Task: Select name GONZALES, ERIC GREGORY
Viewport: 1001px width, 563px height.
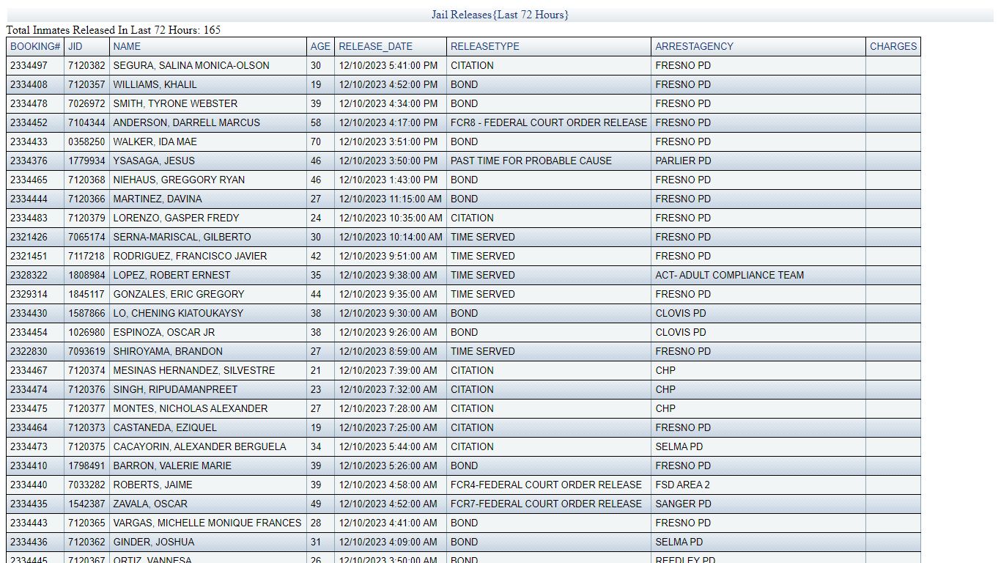Action: pyautogui.click(x=179, y=294)
